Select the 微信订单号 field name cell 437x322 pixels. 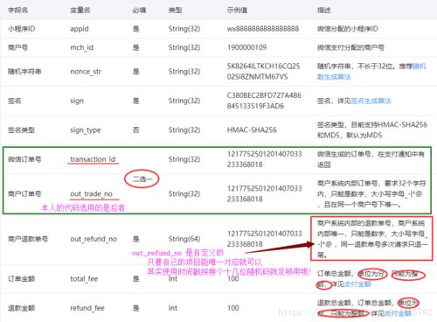(24, 159)
